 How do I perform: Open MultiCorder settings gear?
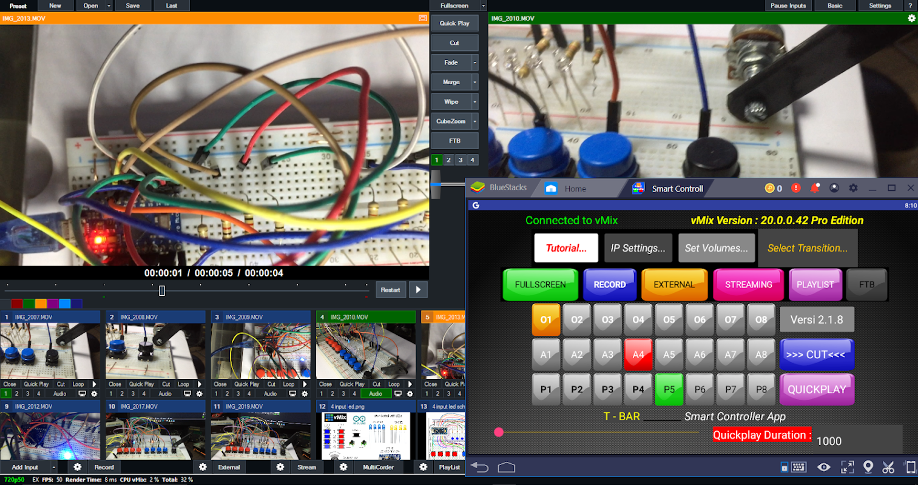(x=343, y=467)
